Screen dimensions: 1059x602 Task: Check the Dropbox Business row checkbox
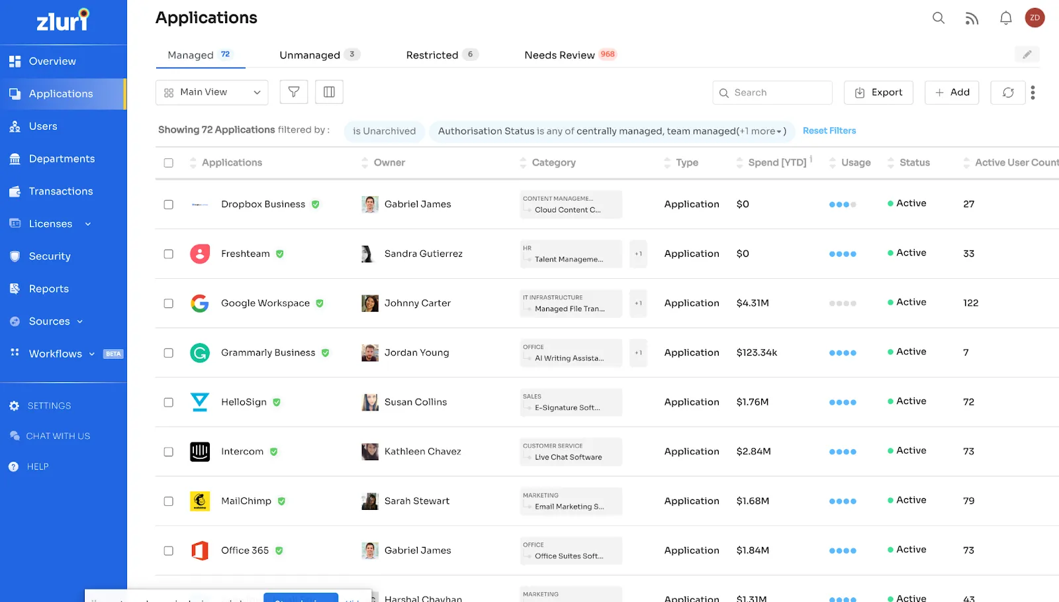click(x=169, y=205)
